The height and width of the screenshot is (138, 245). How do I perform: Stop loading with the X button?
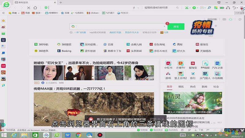pos(28,8)
